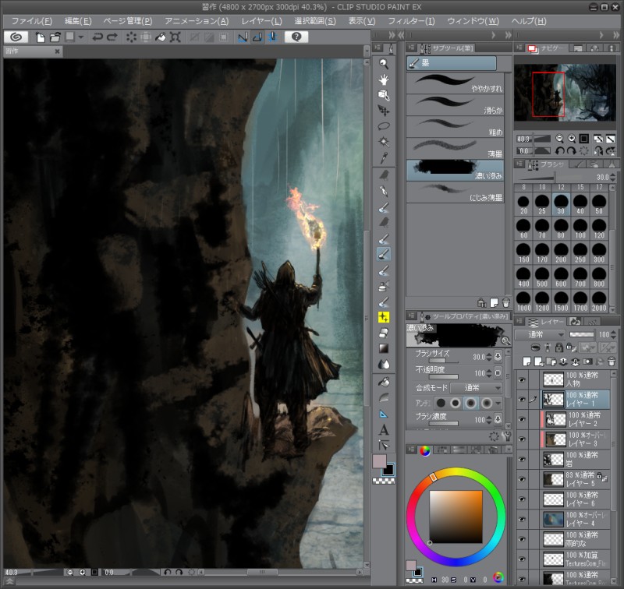The width and height of the screenshot is (624, 589).
Task: Open the レイヤー(L) menu
Action: pyautogui.click(x=262, y=20)
